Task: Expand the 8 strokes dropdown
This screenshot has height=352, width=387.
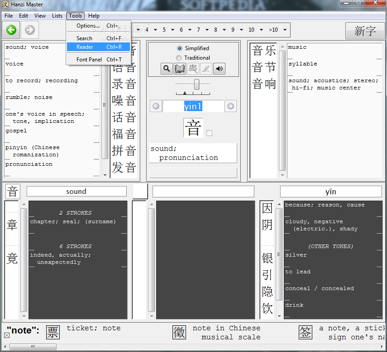Action: point(225,30)
